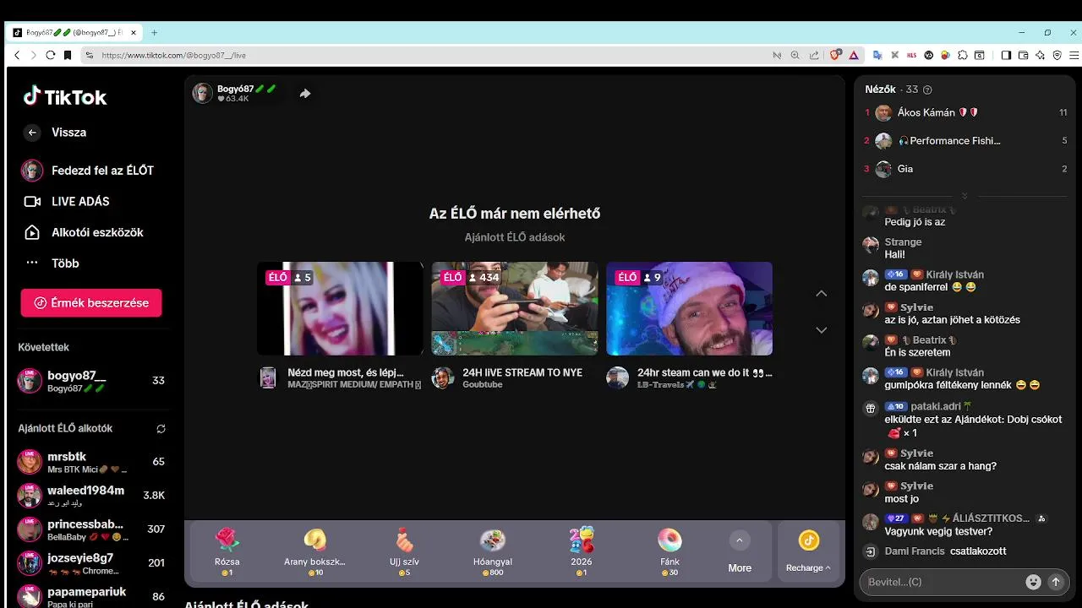Click Érmék beszerzése button

tap(91, 302)
